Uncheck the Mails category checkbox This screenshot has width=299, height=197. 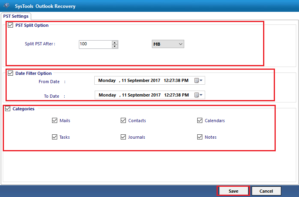(54, 121)
